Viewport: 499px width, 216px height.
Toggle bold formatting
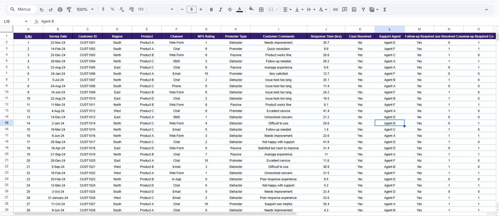[211, 9]
